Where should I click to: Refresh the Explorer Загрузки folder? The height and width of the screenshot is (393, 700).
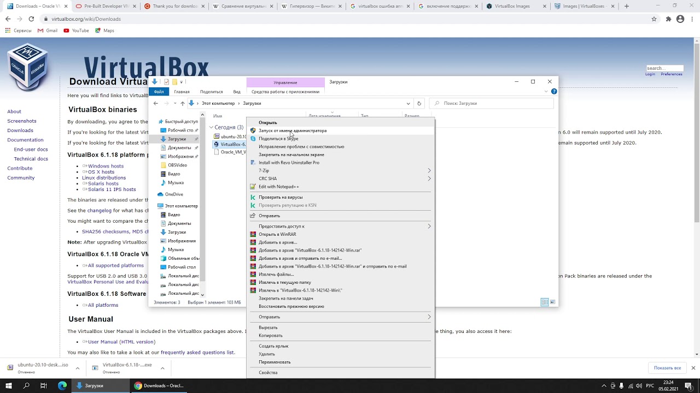point(419,103)
